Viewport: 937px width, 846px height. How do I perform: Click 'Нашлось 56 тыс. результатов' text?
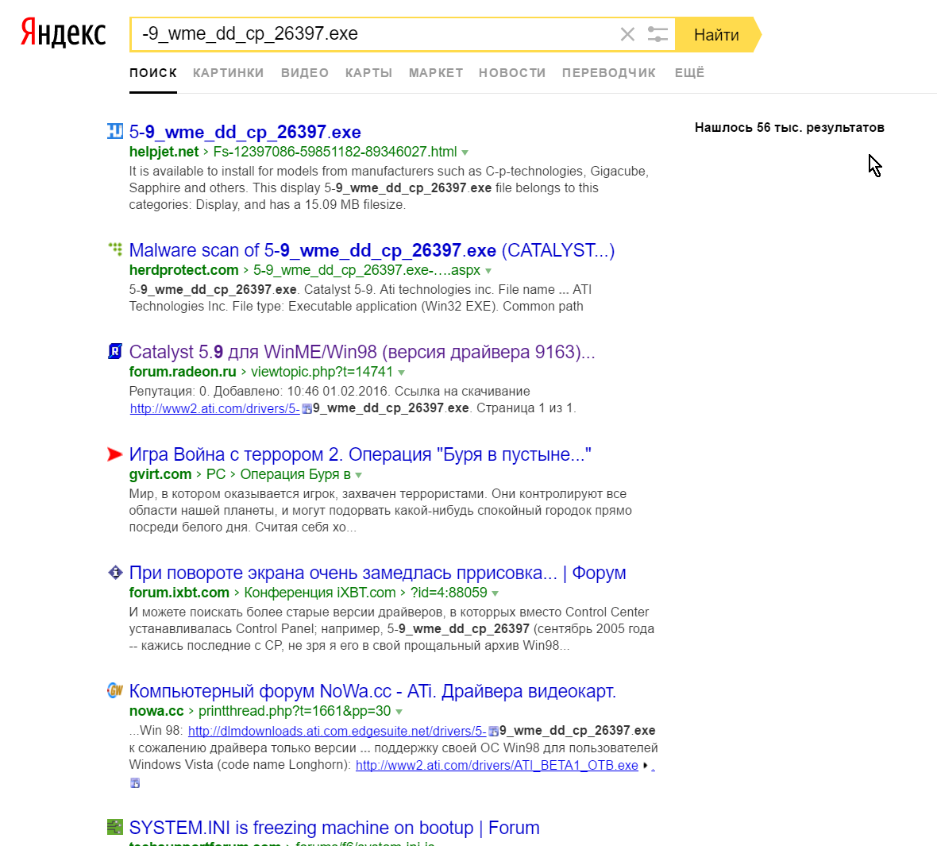[789, 127]
